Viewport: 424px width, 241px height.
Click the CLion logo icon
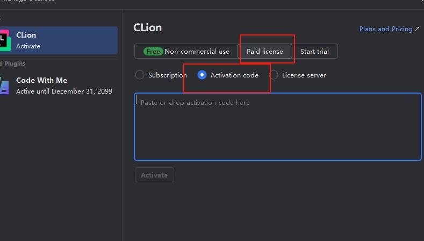5,40
